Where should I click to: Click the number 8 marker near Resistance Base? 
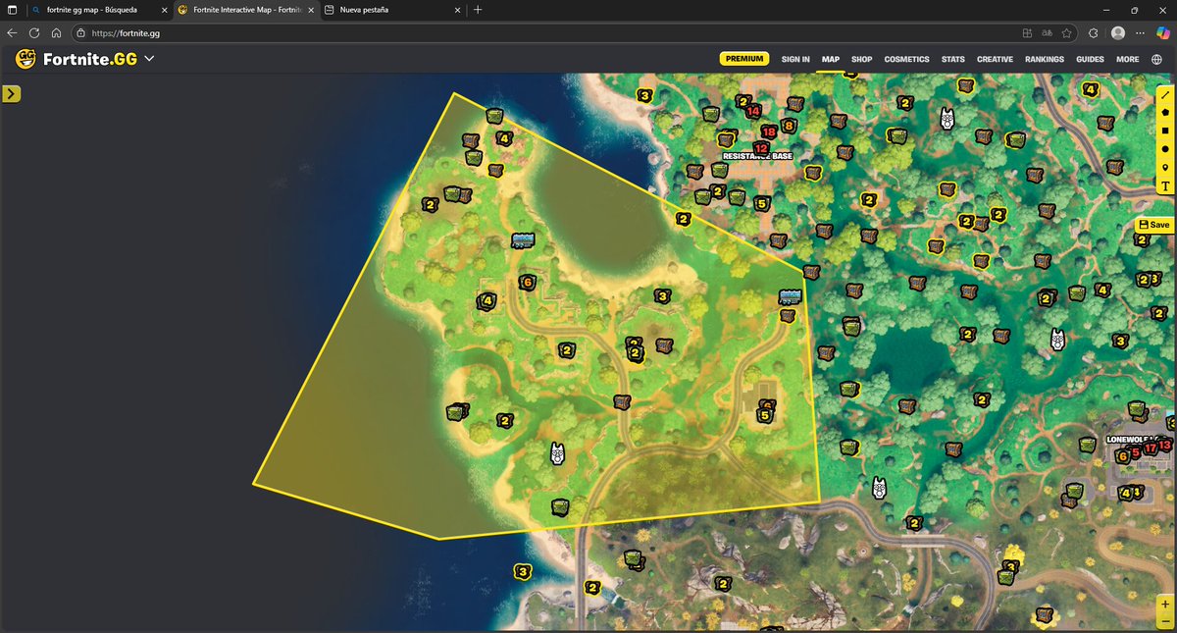click(x=789, y=126)
